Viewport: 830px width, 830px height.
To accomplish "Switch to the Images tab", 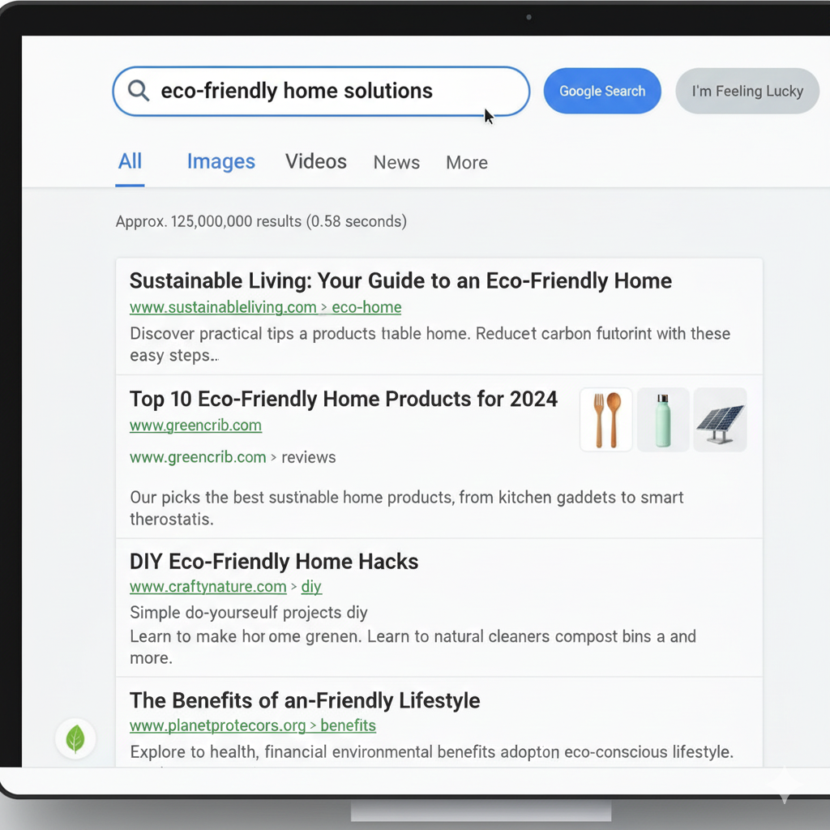I will [x=220, y=162].
